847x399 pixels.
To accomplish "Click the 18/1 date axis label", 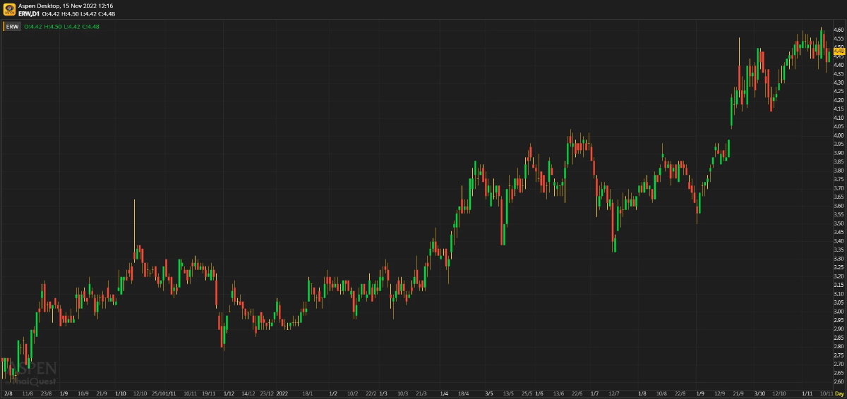I will [x=307, y=393].
